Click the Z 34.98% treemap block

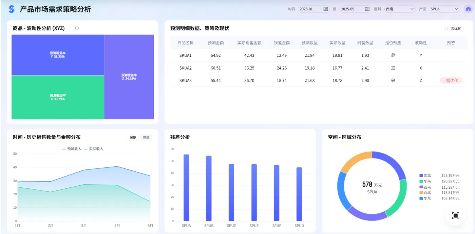(x=129, y=77)
